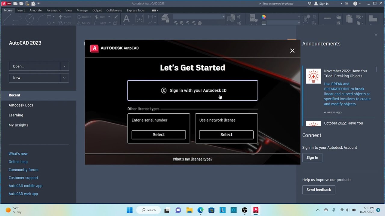
Task: Open the Layer Properties icon
Action: point(165,19)
